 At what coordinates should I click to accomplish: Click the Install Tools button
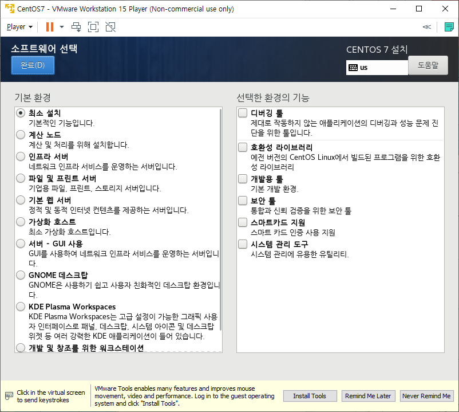[310, 396]
